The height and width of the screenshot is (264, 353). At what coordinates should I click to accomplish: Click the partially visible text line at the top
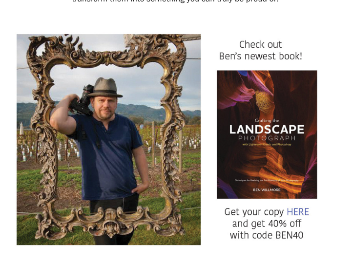tap(175, 1)
